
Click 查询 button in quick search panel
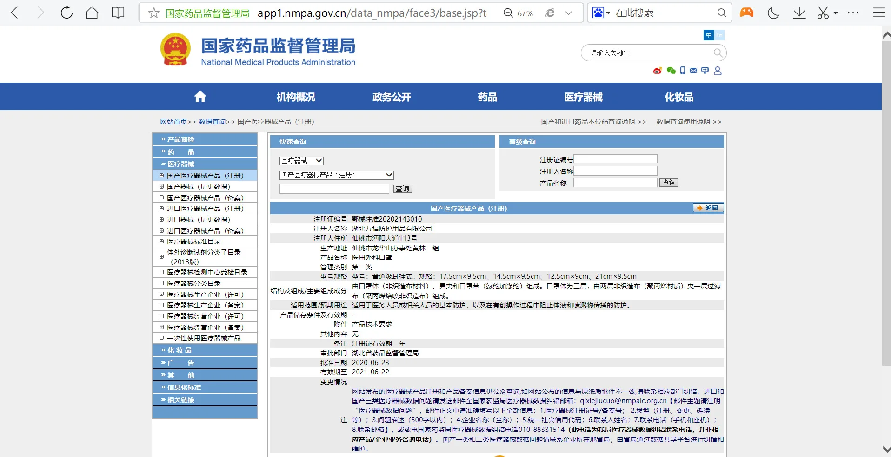pyautogui.click(x=403, y=189)
